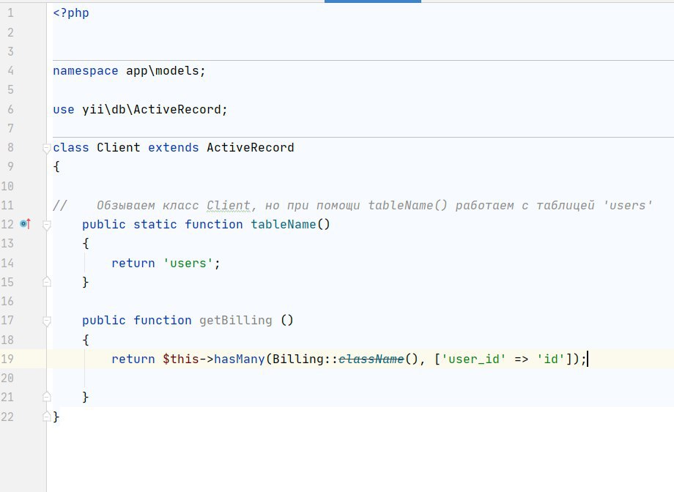Click the 'users' string on line 14
This screenshot has height=492, width=674.
188,263
